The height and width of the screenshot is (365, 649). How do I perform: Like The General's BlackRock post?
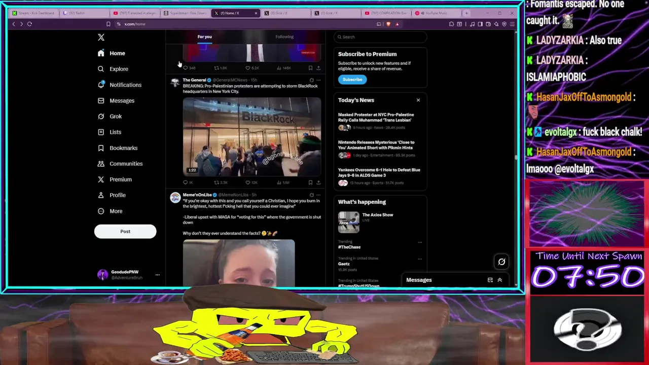pos(248,182)
